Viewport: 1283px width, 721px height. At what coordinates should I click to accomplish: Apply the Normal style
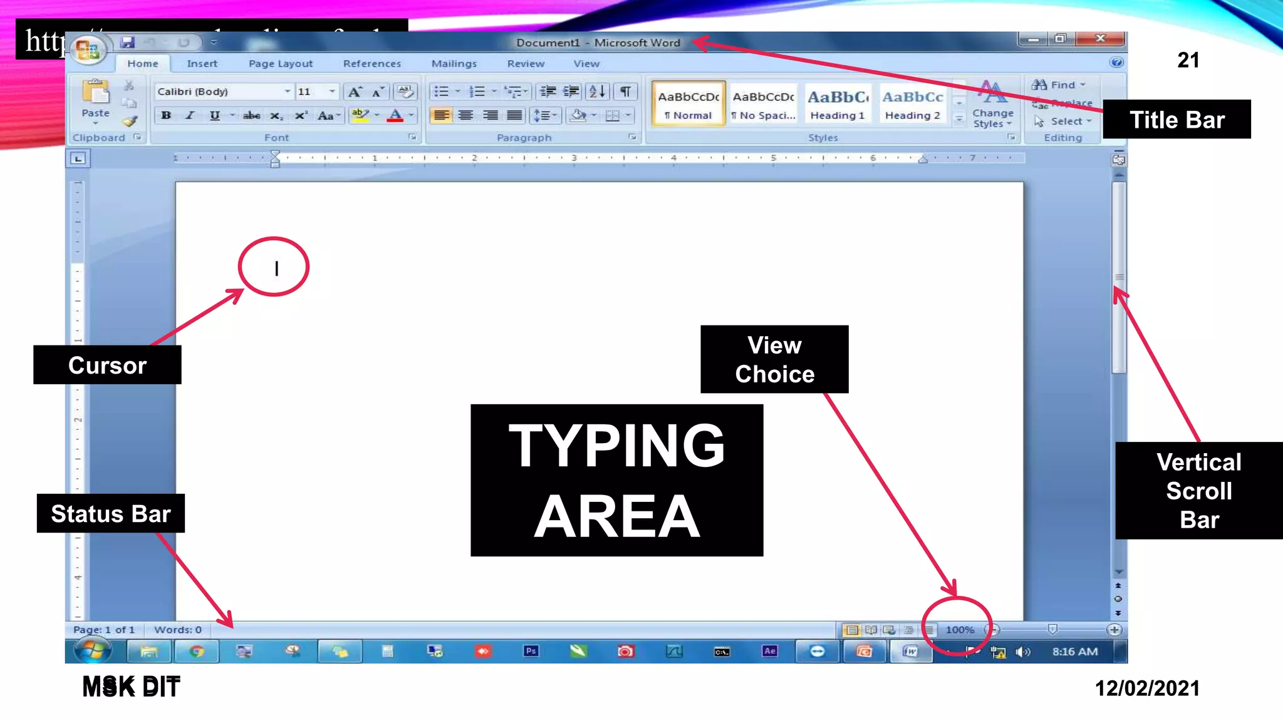tap(688, 103)
